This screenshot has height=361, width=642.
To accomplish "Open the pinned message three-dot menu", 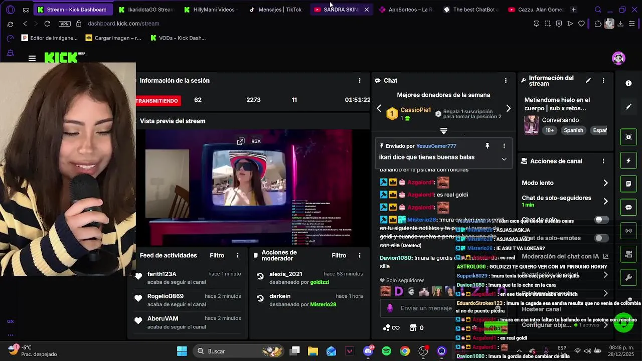I will tap(504, 146).
